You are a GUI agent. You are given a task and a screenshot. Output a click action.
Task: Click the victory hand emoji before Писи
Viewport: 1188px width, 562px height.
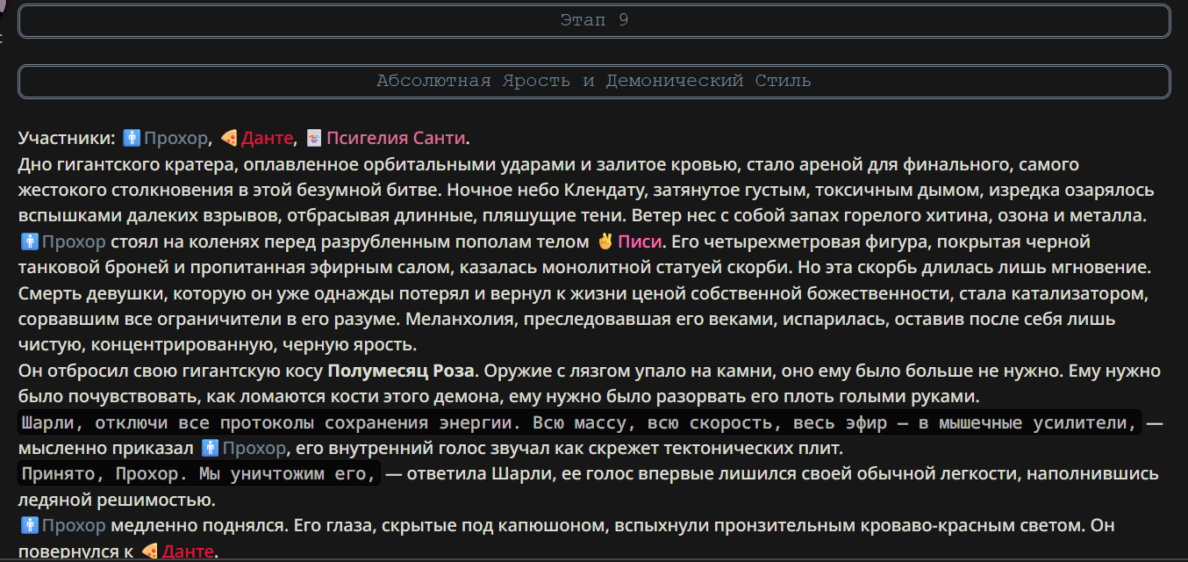tap(605, 241)
